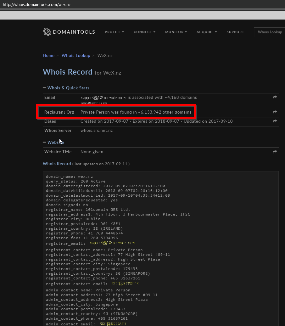The image size is (285, 326).
Task: Click 'domain_datebilleduntil' line
Action: [x=107, y=191]
